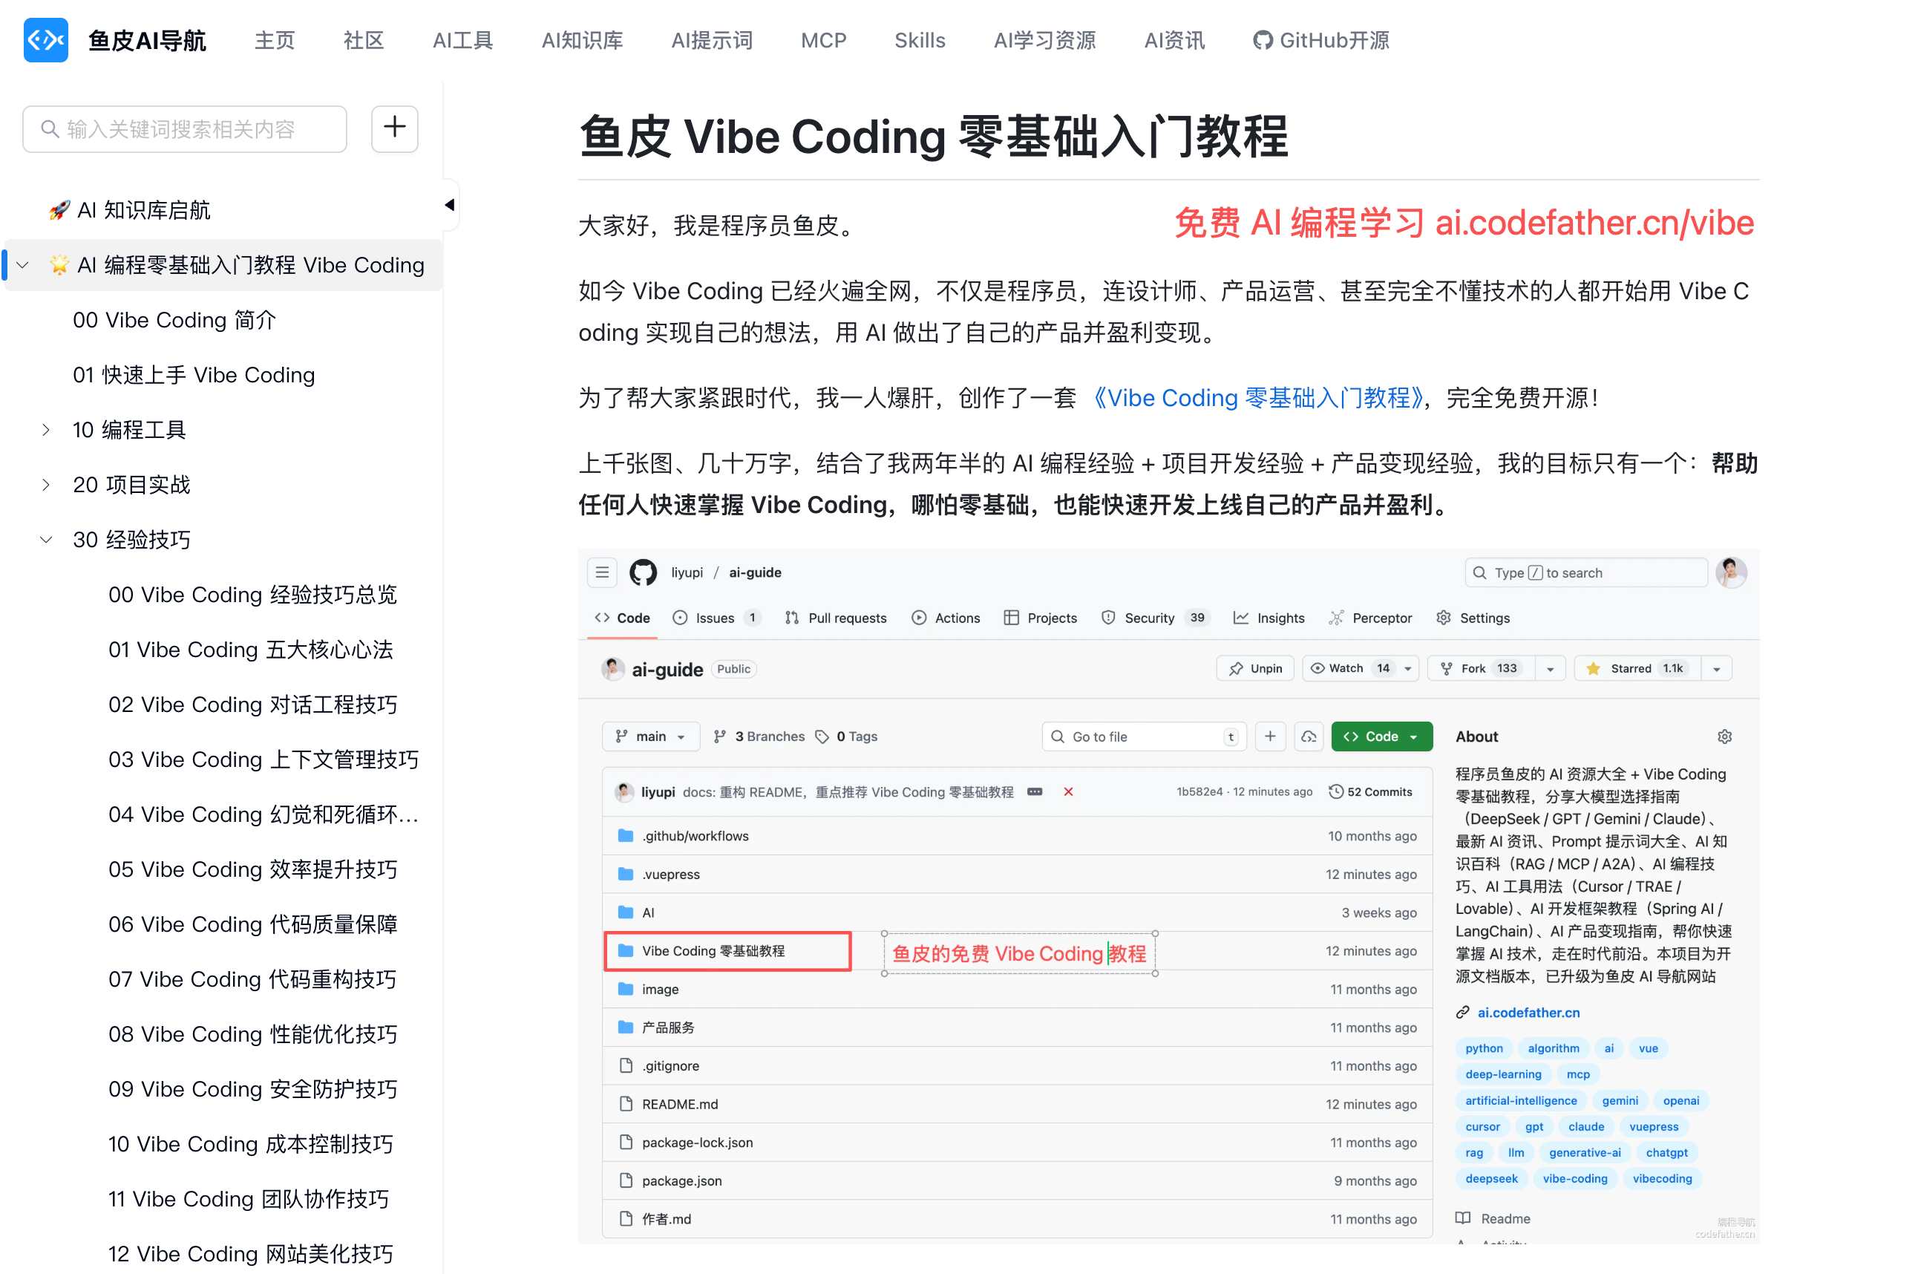The width and height of the screenshot is (1918, 1274).
Task: Expand the 10 编程工具 tree item
Action: click(46, 430)
